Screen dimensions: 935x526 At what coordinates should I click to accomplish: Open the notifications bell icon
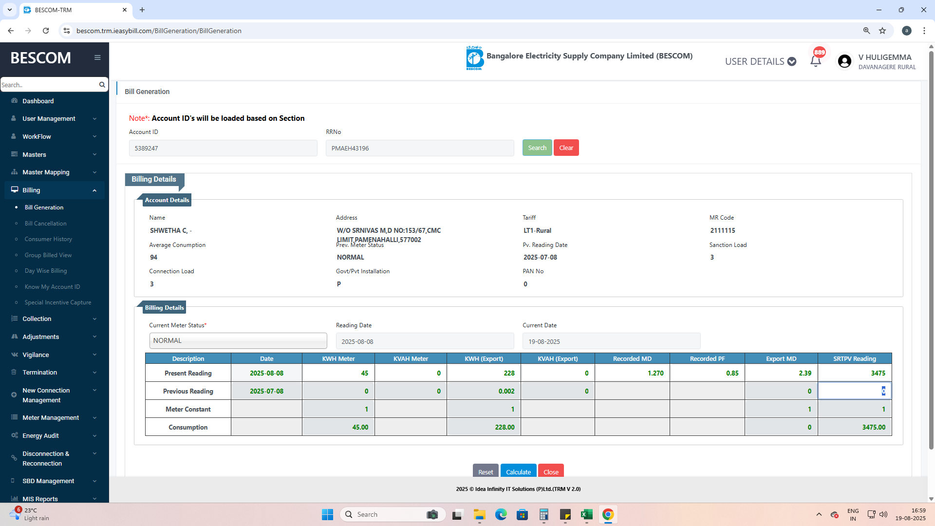point(816,61)
